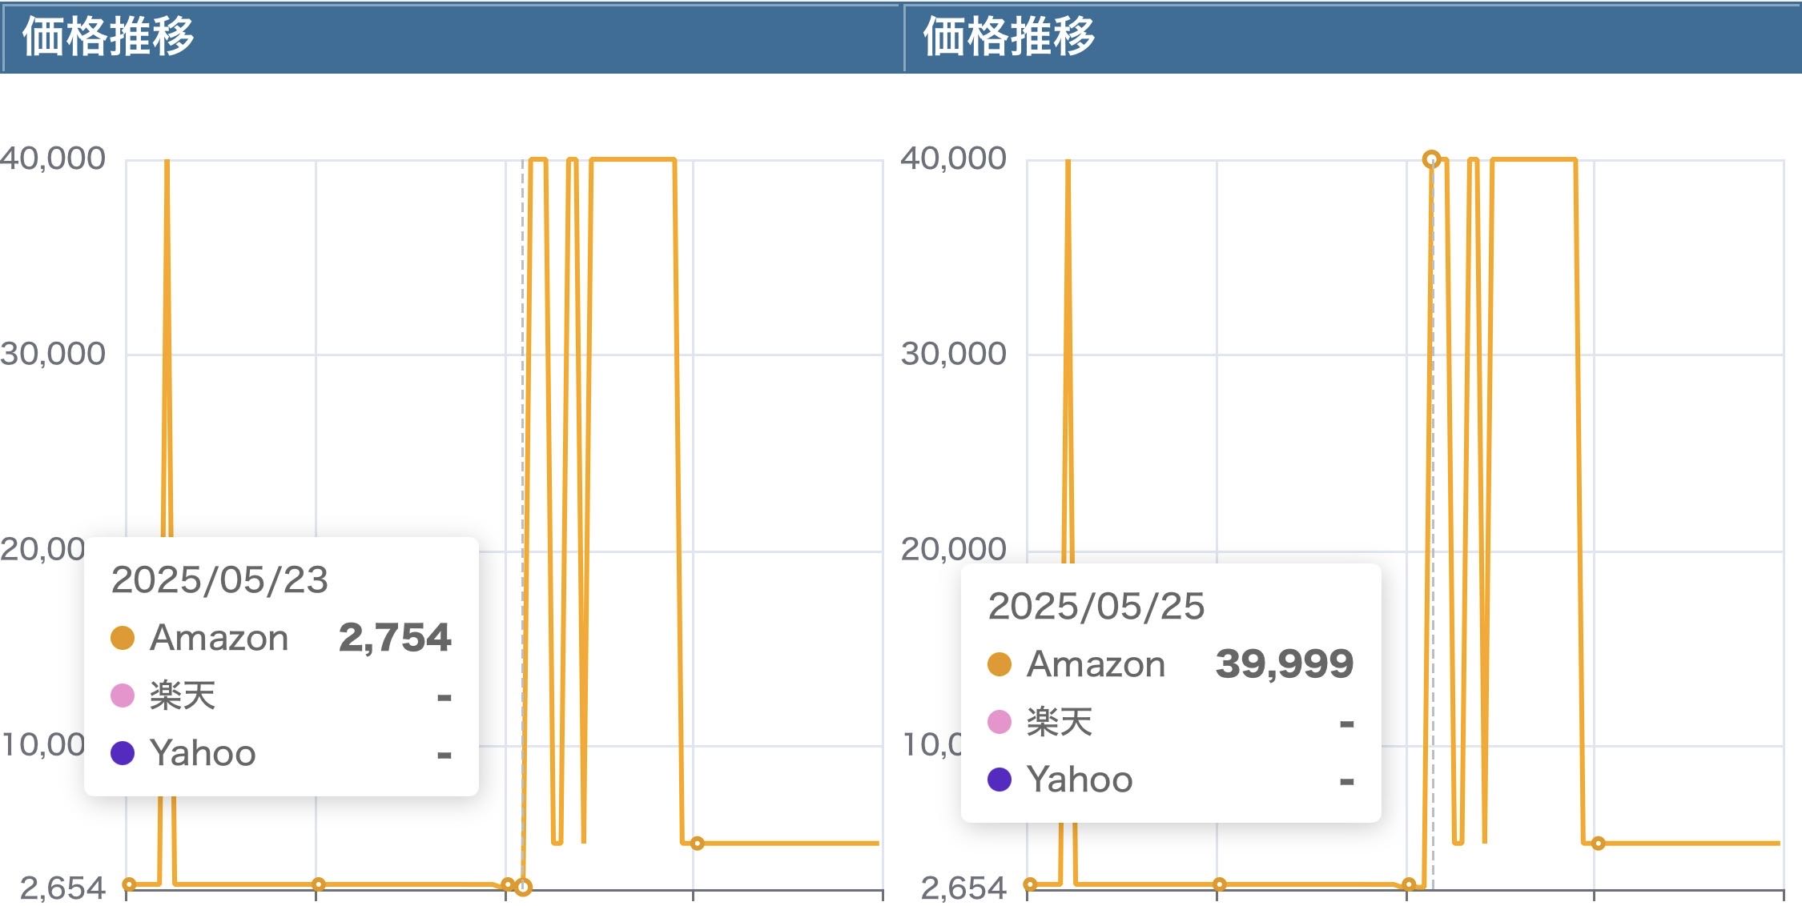Image resolution: width=1802 pixels, height=906 pixels.
Task: Select the left 価格推移 header
Action: pos(108,37)
